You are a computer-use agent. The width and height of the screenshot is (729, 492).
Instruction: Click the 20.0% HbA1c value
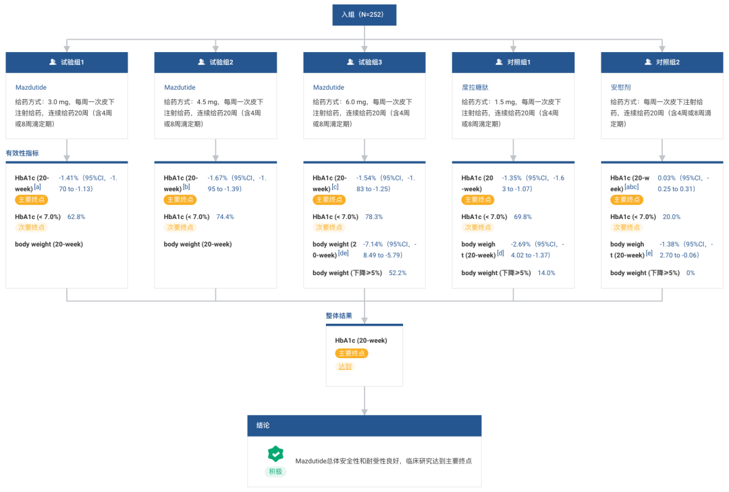[672, 217]
